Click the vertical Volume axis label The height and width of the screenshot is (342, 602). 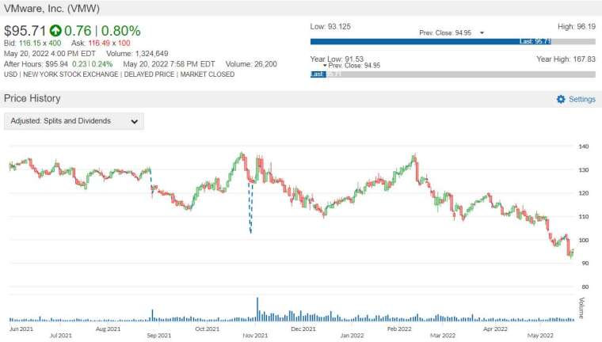tap(581, 308)
